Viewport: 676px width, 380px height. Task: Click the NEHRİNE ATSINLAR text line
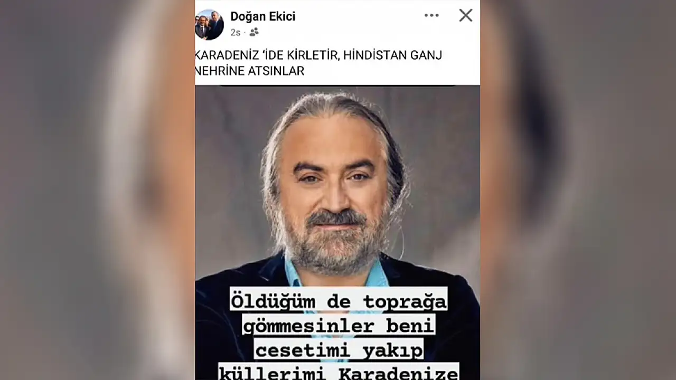coord(250,71)
